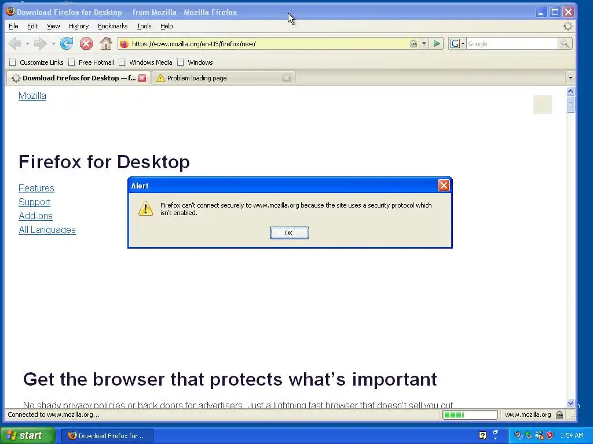Focus the Google search box
The width and height of the screenshot is (593, 444).
click(512, 44)
